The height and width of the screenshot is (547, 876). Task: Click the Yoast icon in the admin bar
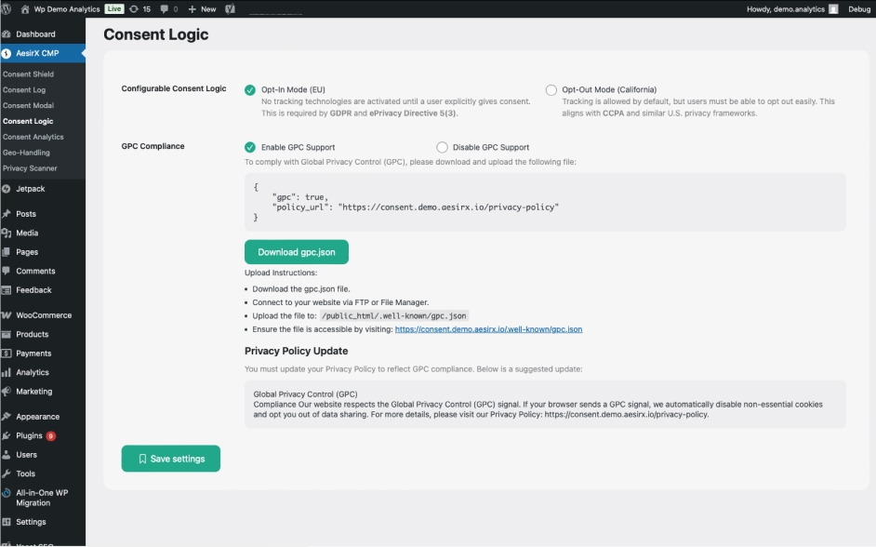click(231, 9)
